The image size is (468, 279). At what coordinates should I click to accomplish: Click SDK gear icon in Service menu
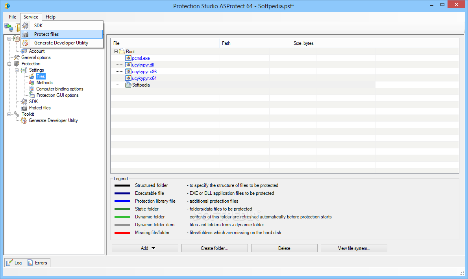pyautogui.click(x=25, y=25)
